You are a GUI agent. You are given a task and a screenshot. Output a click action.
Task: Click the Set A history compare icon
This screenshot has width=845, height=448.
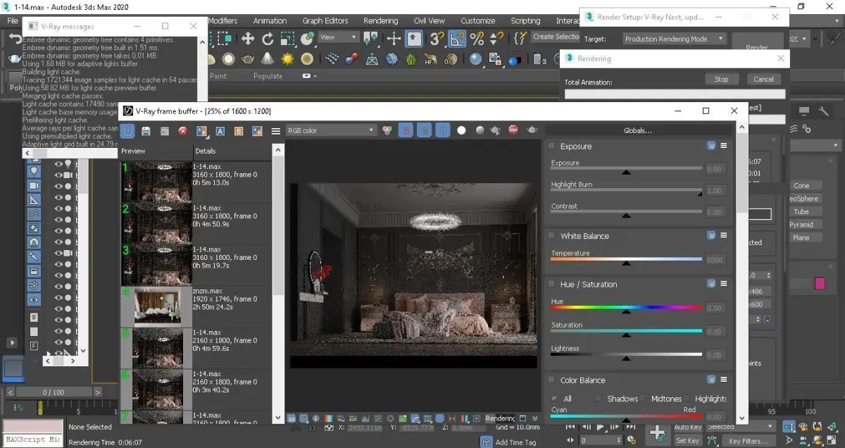click(220, 130)
